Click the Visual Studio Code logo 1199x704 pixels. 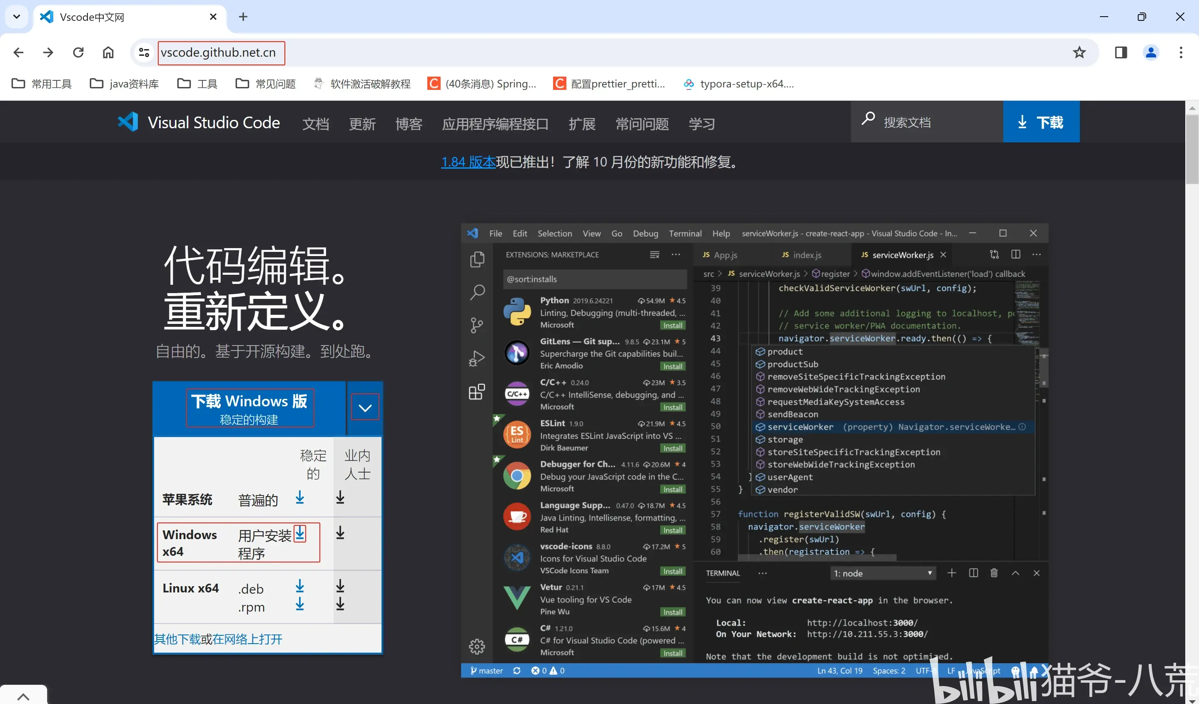[x=199, y=122]
